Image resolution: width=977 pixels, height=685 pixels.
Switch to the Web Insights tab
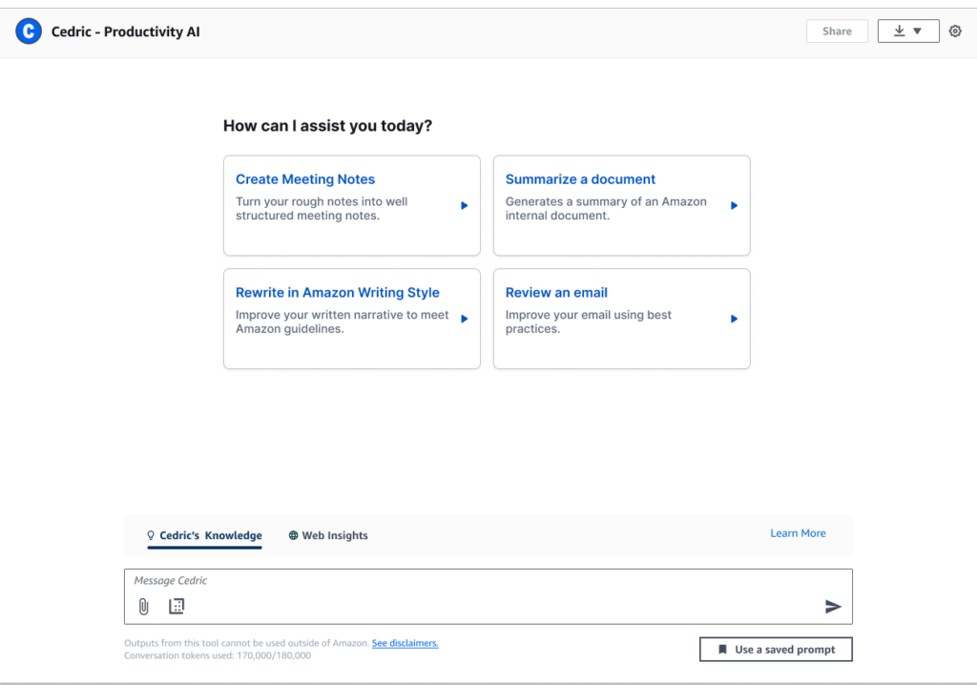coord(328,535)
